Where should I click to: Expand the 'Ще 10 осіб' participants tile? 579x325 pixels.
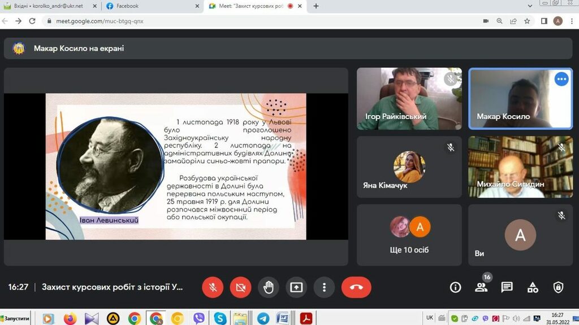click(x=409, y=235)
